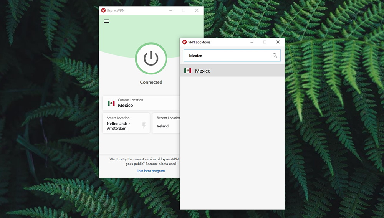Minimize the ExpressVPN main window
The image size is (384, 218).
[171, 10]
